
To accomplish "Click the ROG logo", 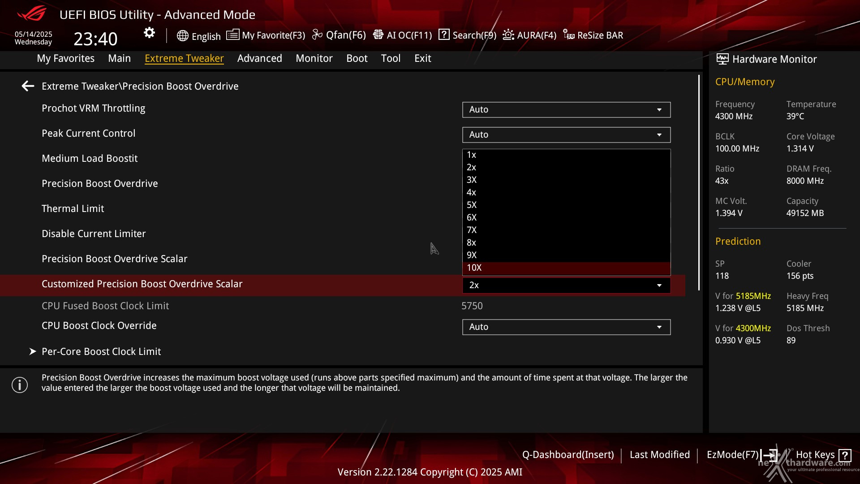I will click(31, 13).
